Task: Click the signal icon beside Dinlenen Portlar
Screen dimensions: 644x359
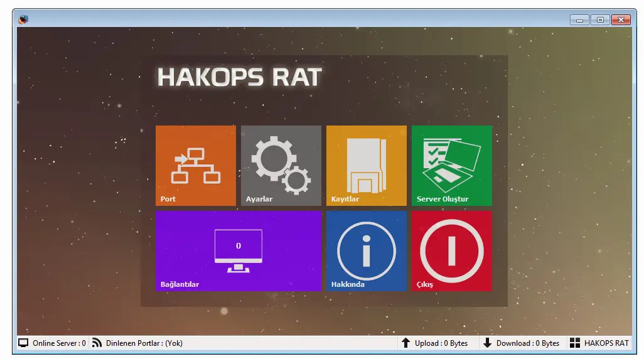Action: pyautogui.click(x=97, y=343)
